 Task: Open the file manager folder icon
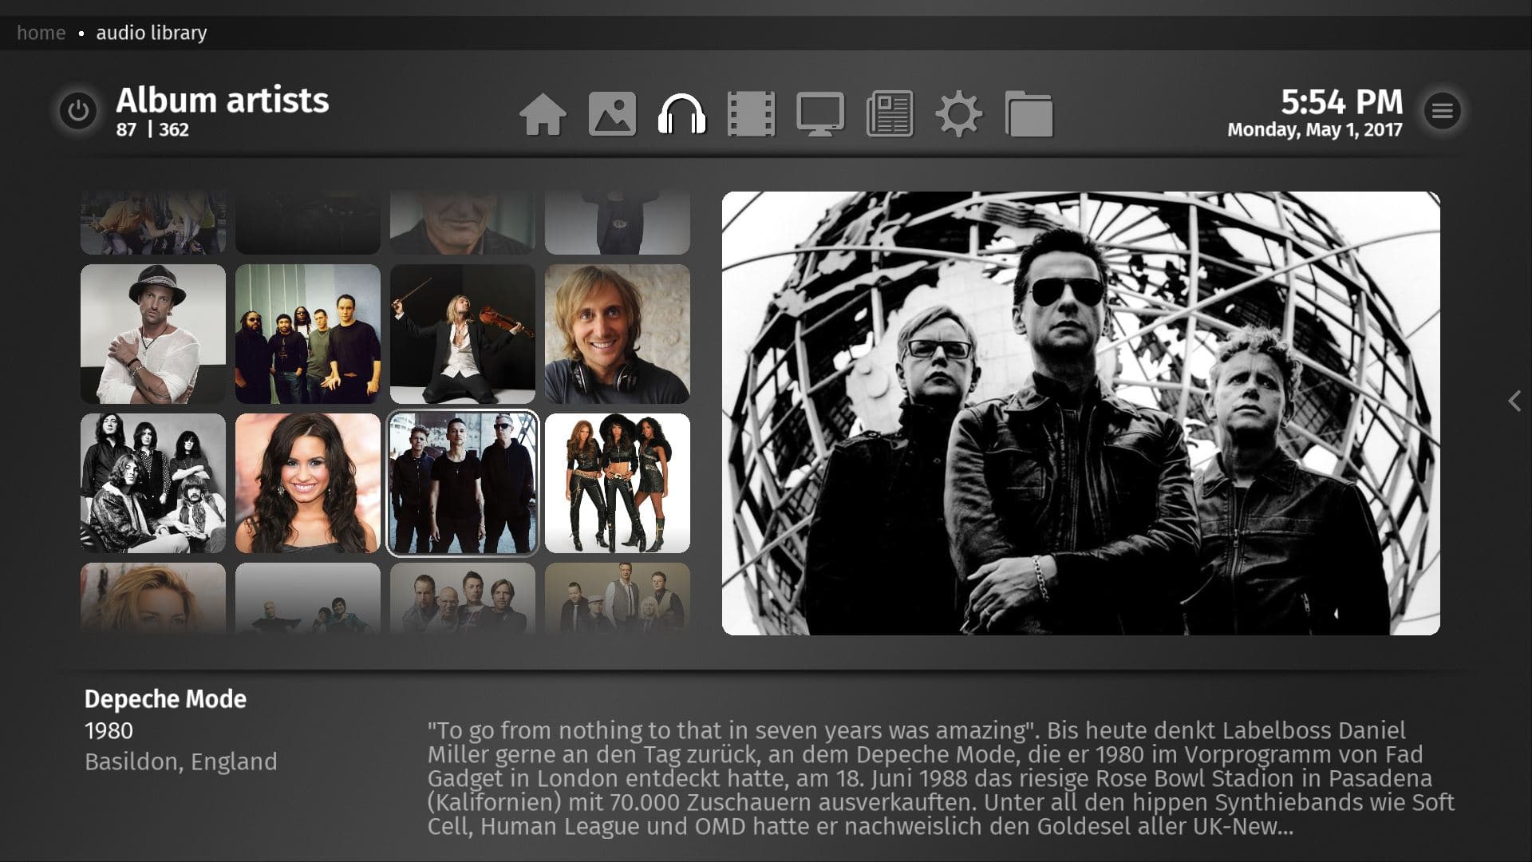coord(1029,114)
